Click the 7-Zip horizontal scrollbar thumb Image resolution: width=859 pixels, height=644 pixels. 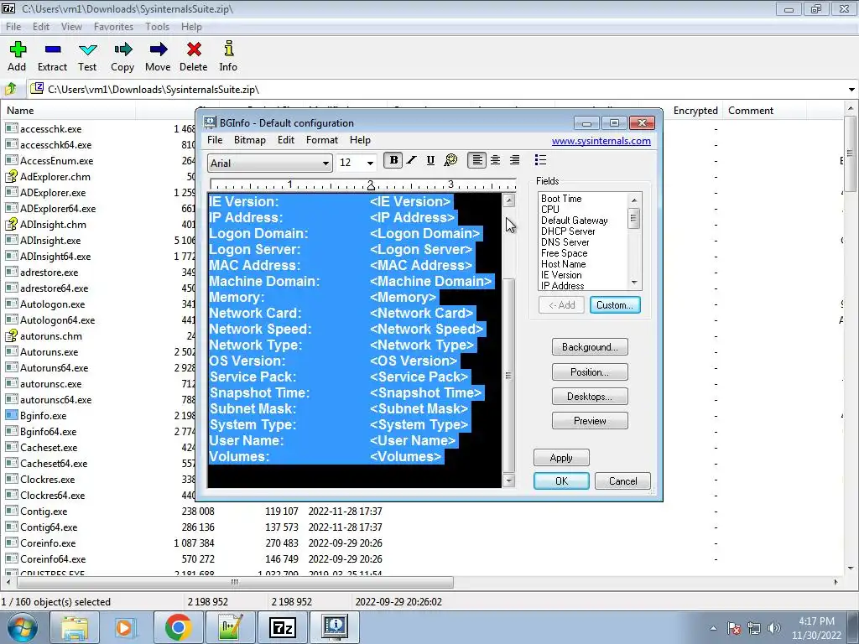(x=234, y=582)
